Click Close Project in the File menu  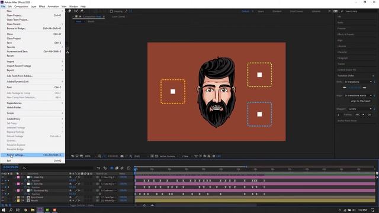pos(33,38)
